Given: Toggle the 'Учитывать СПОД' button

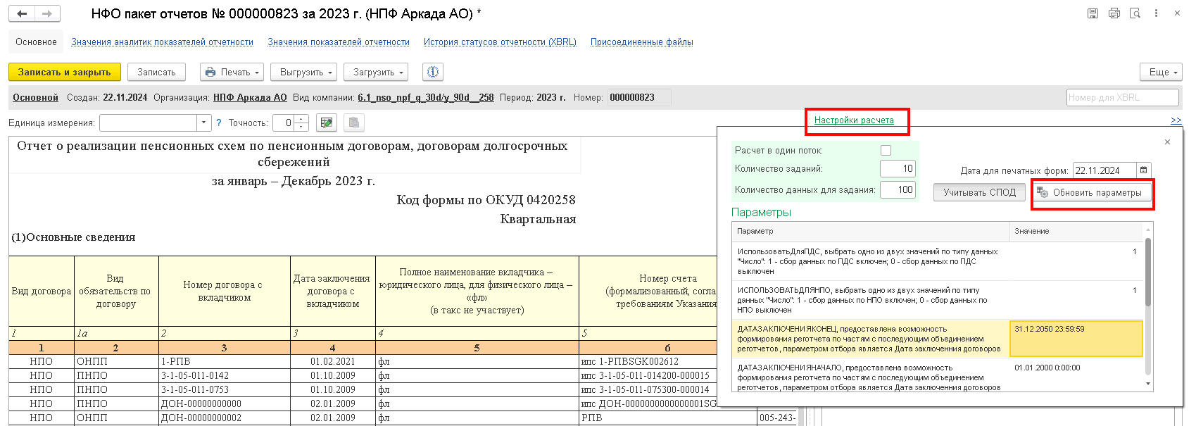Looking at the screenshot, I should pyautogui.click(x=979, y=192).
